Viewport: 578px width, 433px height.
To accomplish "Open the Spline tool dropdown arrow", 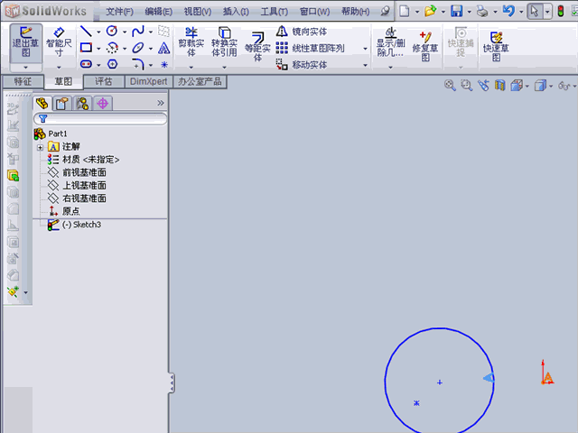I will [151, 32].
